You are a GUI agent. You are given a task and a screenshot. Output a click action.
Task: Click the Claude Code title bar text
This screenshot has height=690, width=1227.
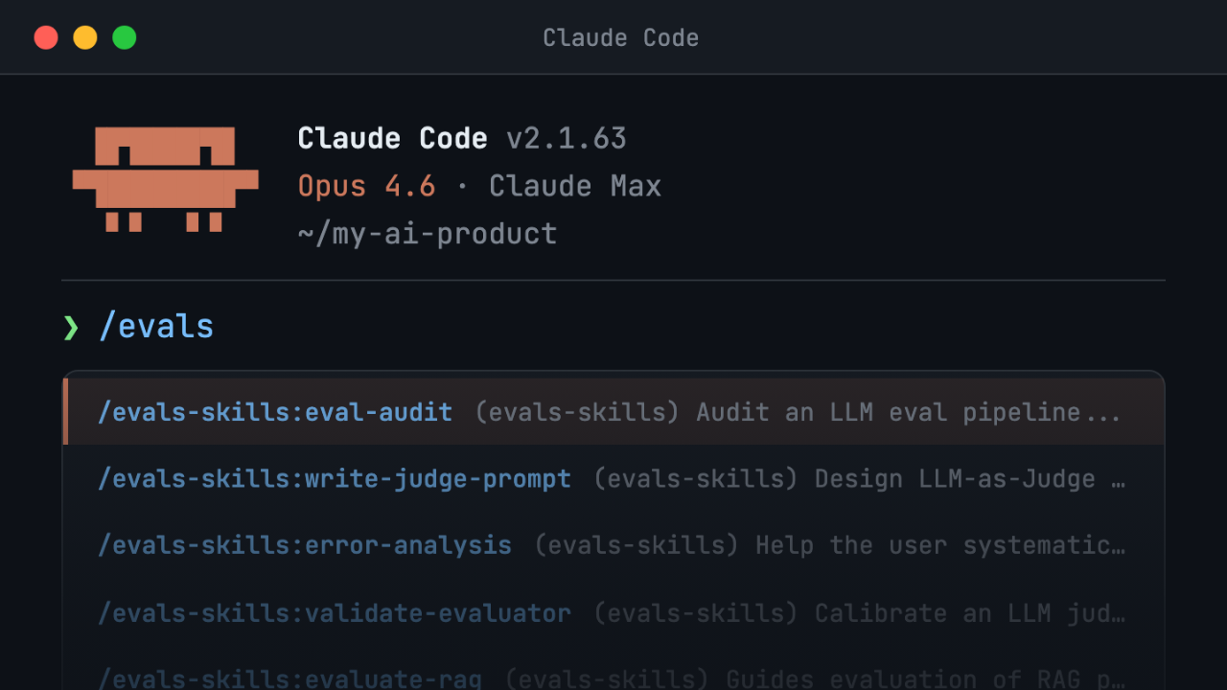click(x=620, y=37)
